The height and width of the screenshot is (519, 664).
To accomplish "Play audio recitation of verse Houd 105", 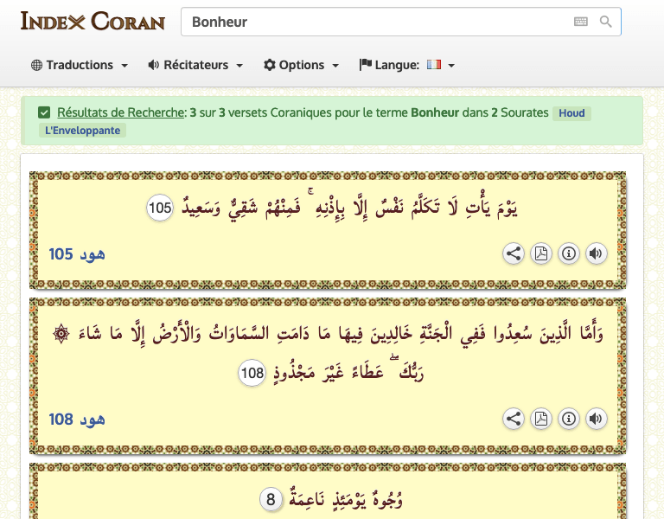I will click(596, 253).
